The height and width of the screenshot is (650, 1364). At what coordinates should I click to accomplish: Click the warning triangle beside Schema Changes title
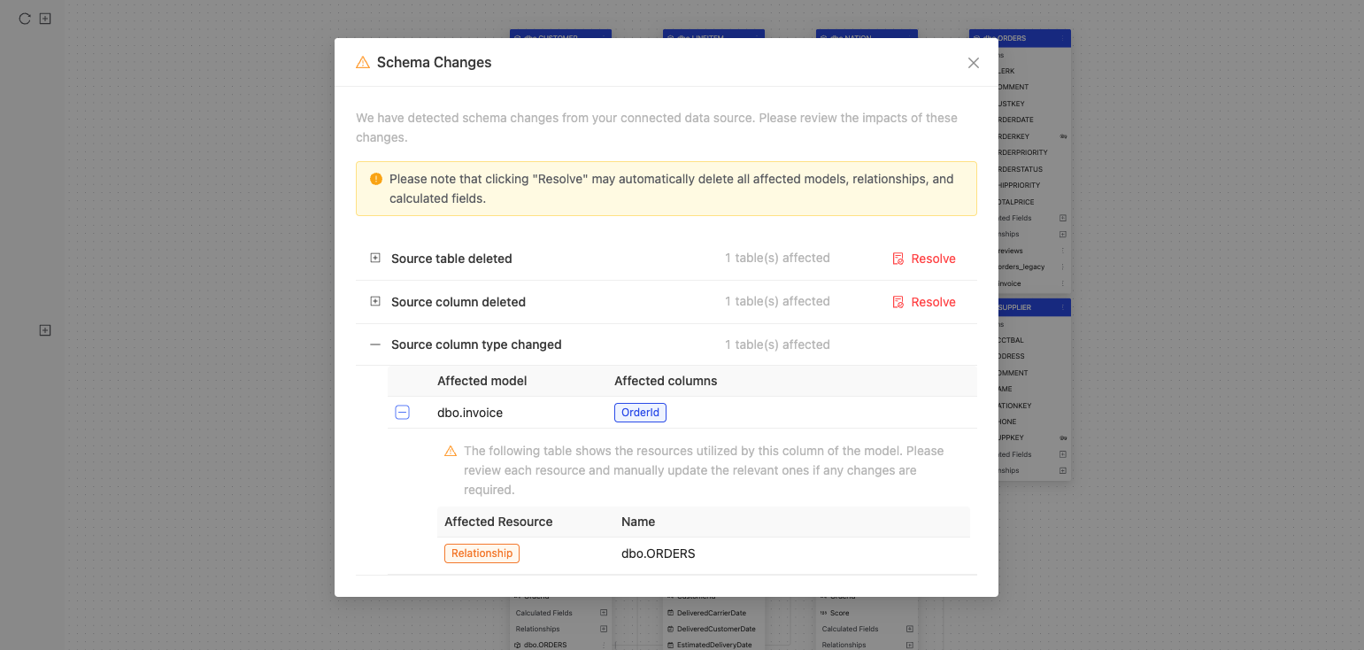click(363, 63)
